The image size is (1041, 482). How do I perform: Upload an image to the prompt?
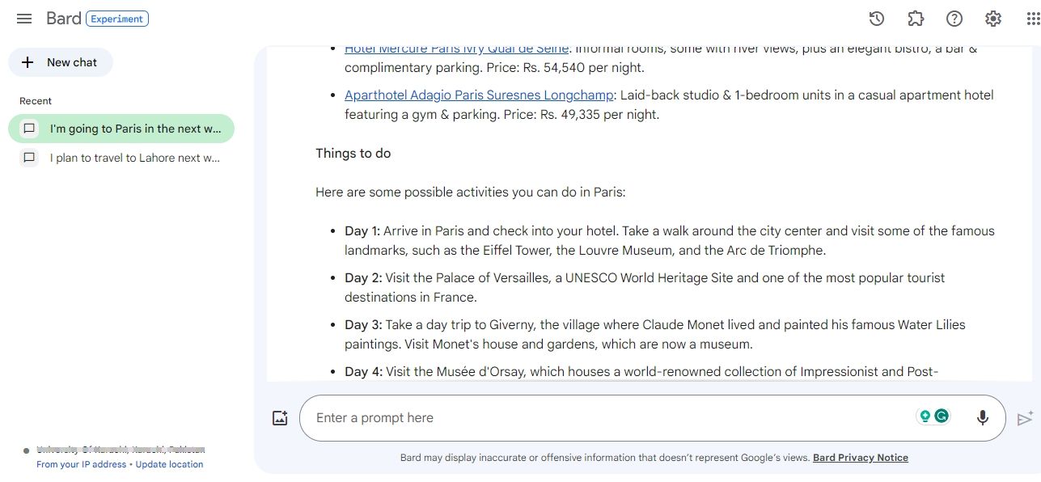coord(280,417)
